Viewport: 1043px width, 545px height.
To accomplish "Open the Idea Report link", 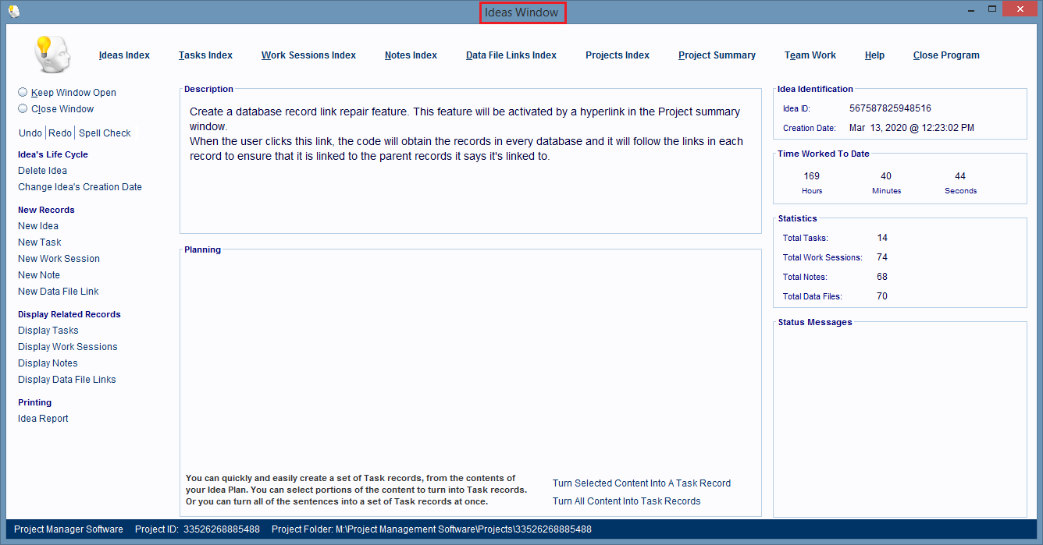I will coord(43,419).
